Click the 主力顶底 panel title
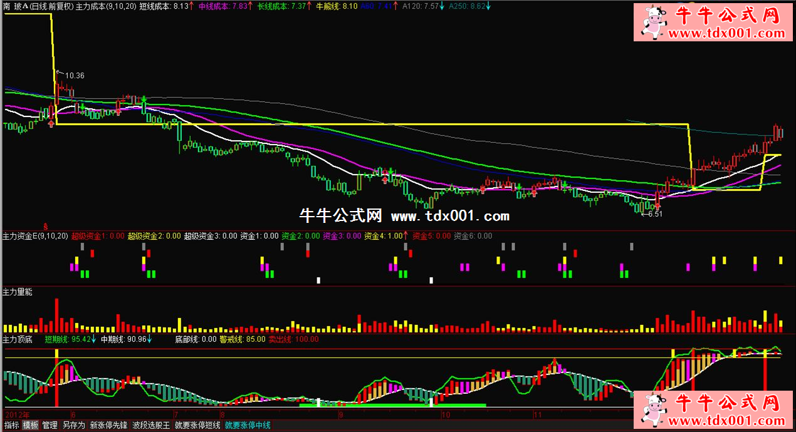This screenshot has height=432, width=796. [x=18, y=339]
